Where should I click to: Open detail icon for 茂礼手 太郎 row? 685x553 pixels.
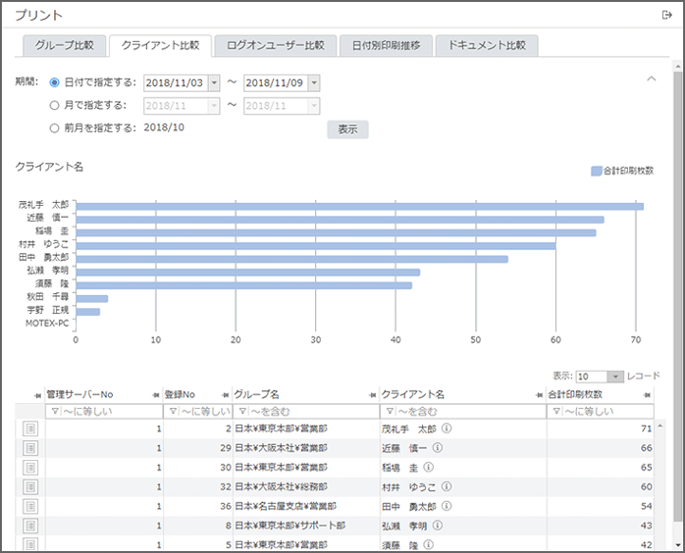click(30, 428)
